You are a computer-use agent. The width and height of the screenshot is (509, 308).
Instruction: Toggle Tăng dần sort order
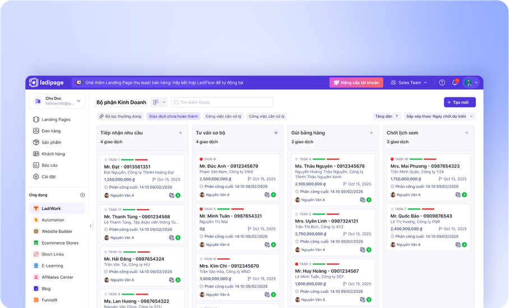click(x=387, y=116)
